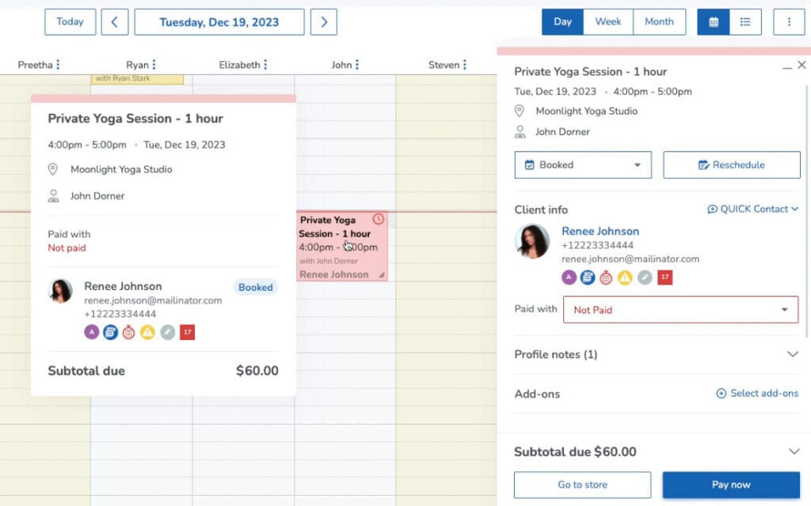Click the calendar grid view icon

[714, 22]
